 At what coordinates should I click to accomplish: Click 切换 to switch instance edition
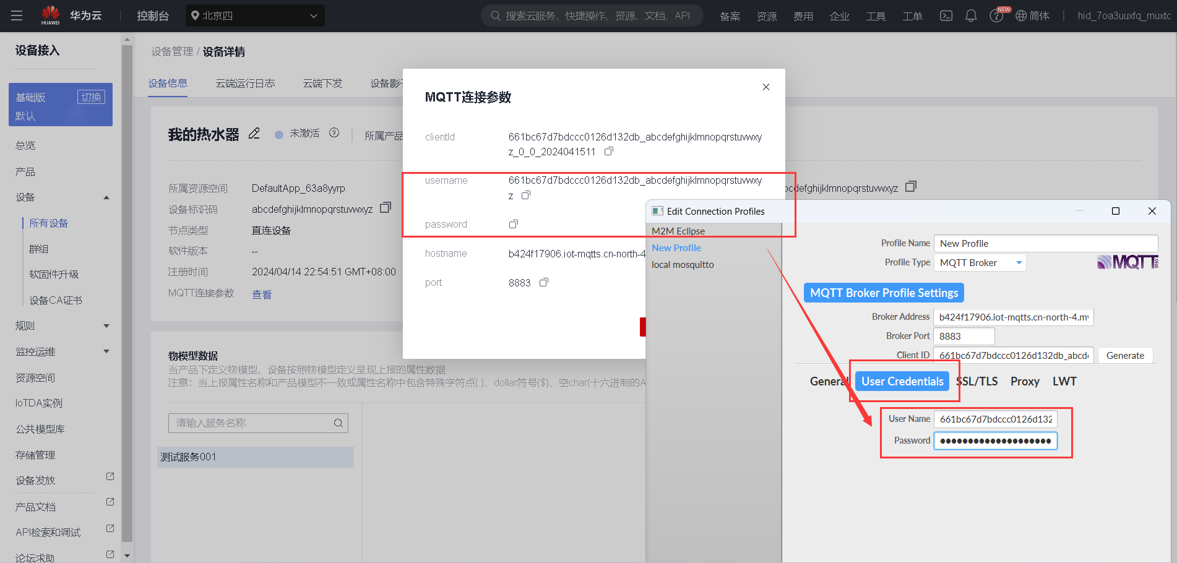pyautogui.click(x=91, y=97)
